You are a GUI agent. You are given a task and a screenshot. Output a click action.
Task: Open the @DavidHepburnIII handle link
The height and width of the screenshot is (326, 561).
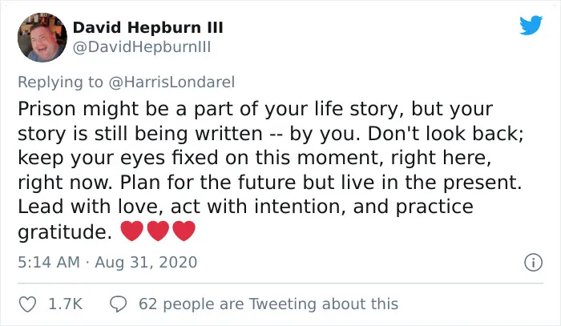pyautogui.click(x=142, y=46)
